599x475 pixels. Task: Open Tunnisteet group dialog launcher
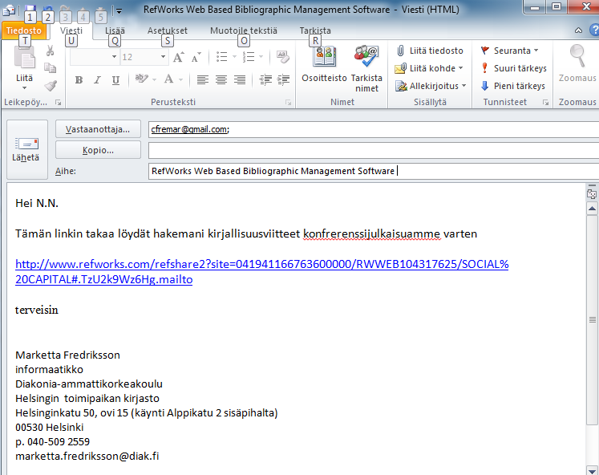[x=545, y=103]
